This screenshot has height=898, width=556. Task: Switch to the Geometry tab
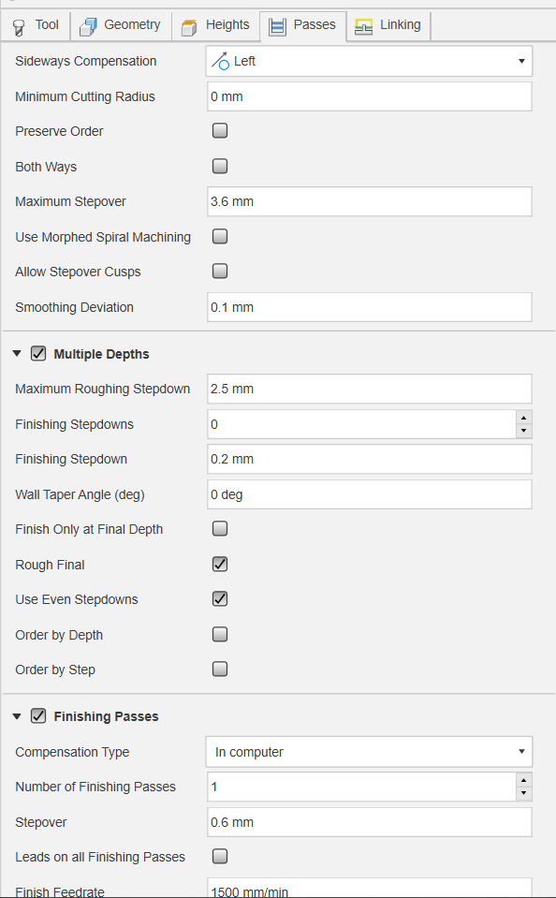point(121,25)
